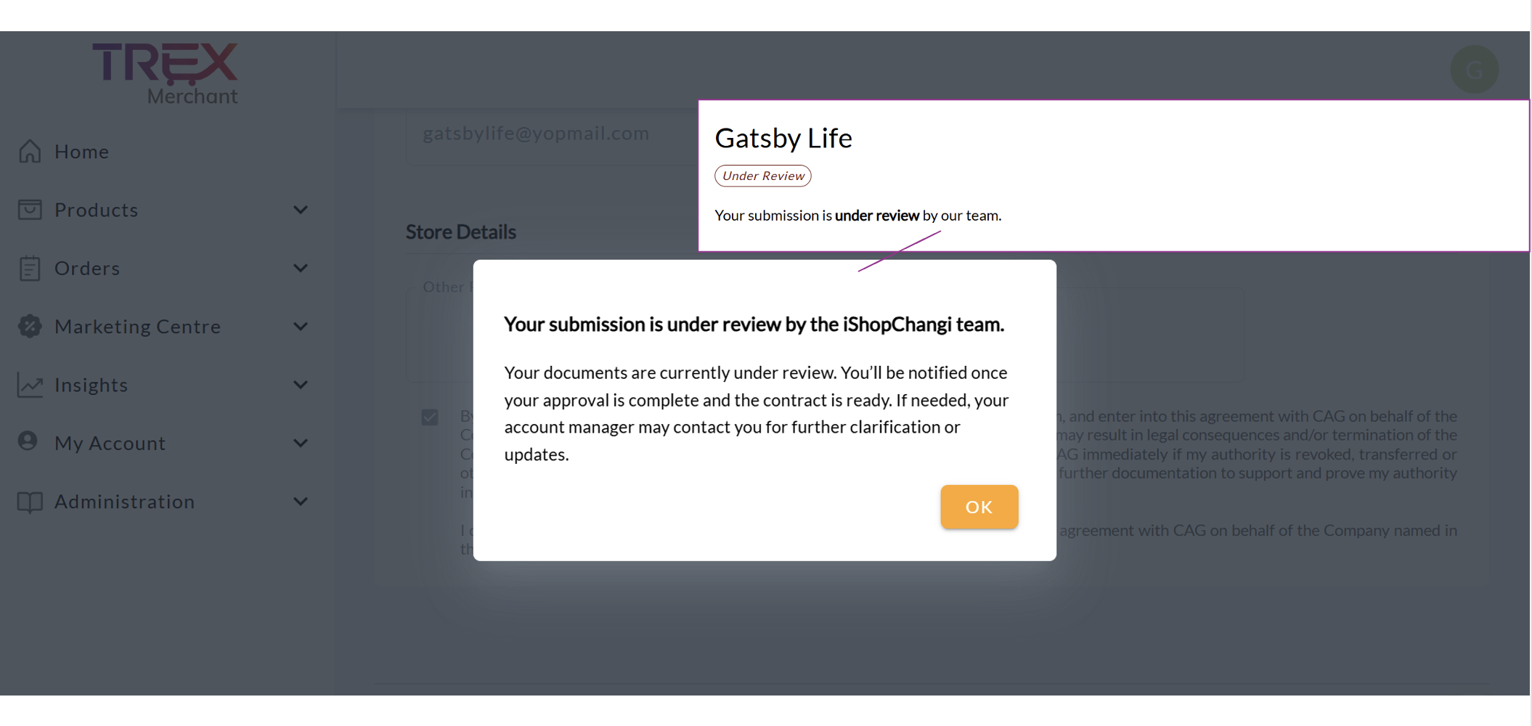Click the Under Review status badge
This screenshot has width=1532, height=726.
(763, 176)
